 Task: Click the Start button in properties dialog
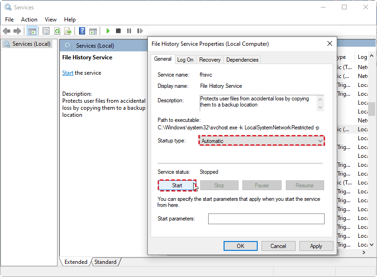point(177,185)
